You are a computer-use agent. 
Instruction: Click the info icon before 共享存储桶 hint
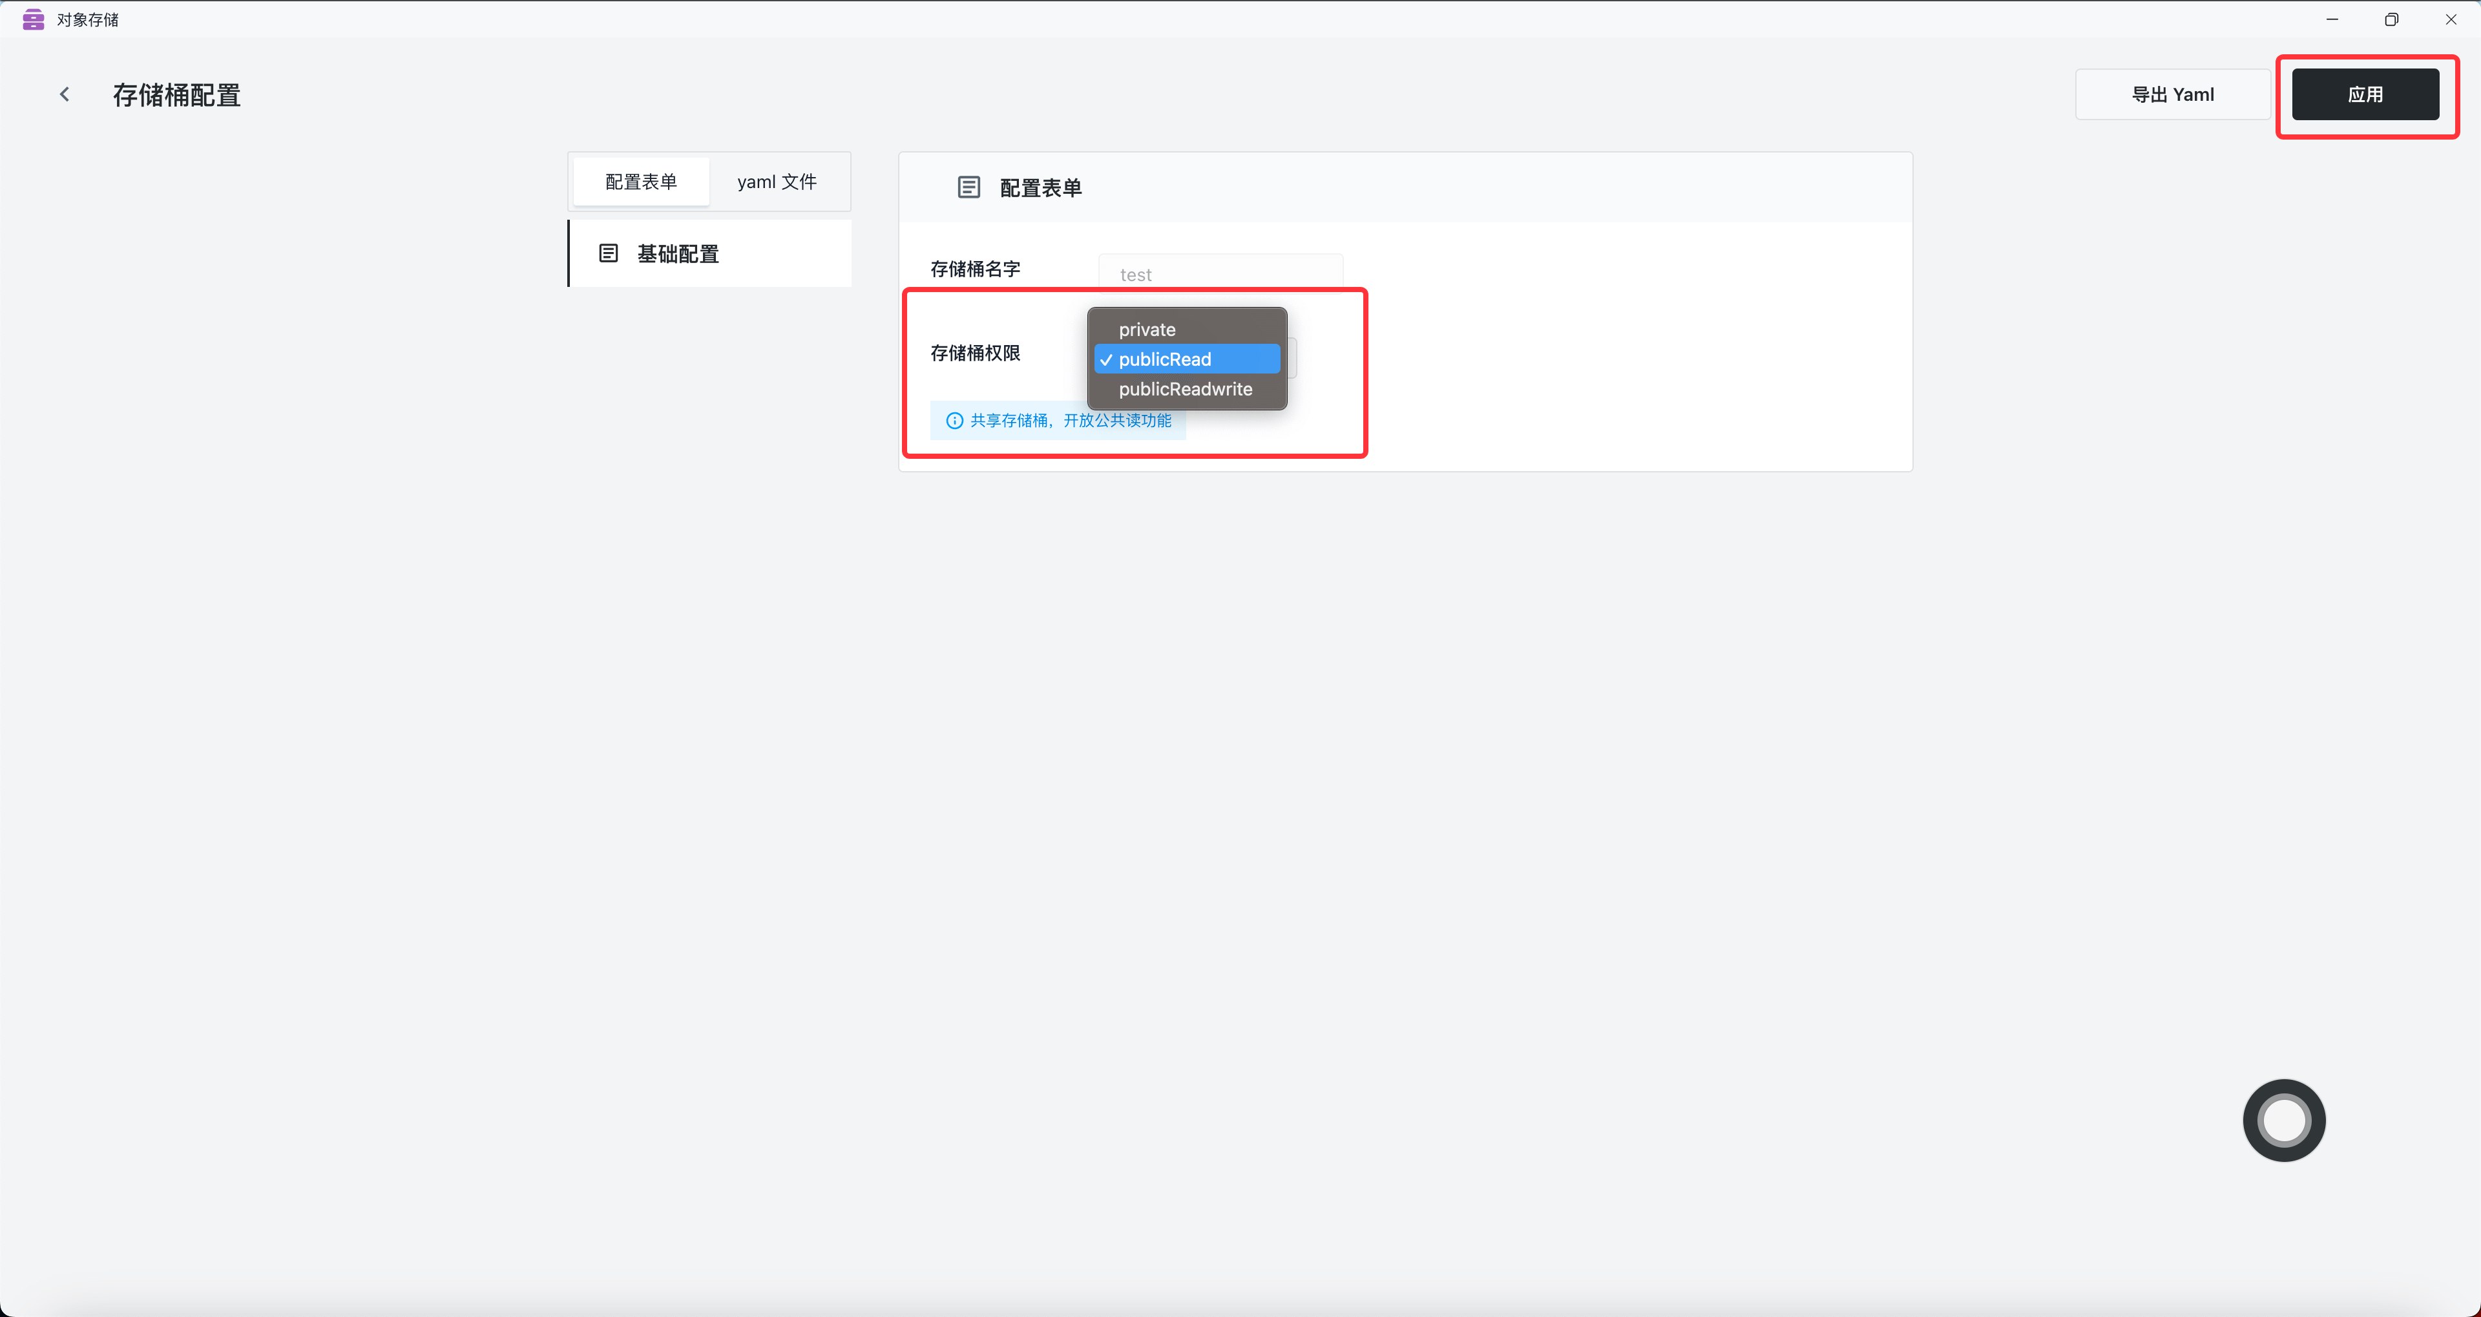[x=954, y=421]
